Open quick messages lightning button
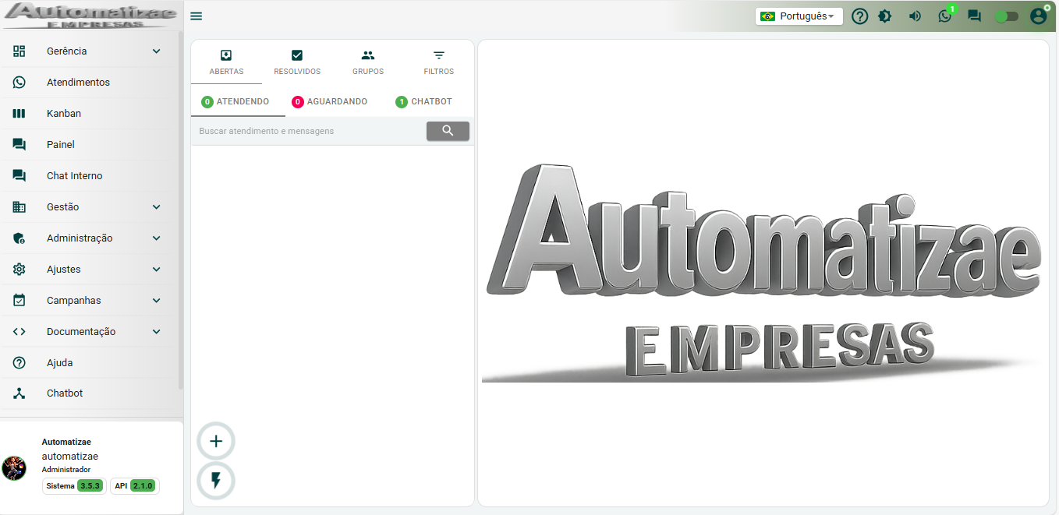 [x=215, y=481]
